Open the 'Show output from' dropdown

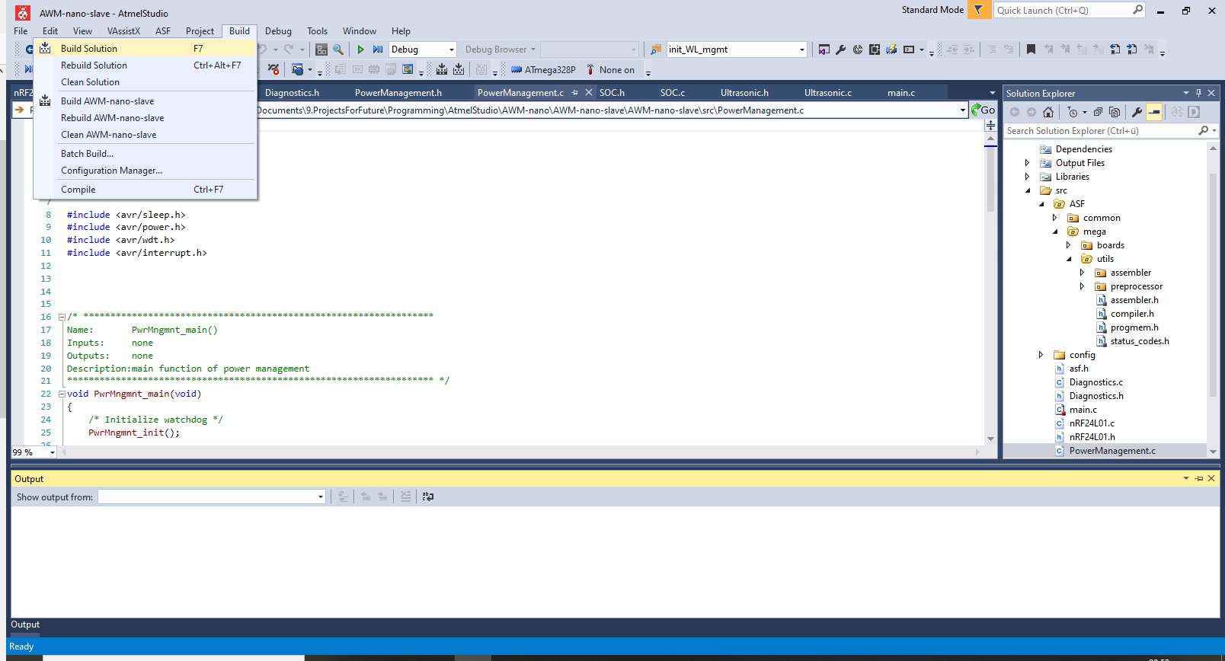coord(321,497)
